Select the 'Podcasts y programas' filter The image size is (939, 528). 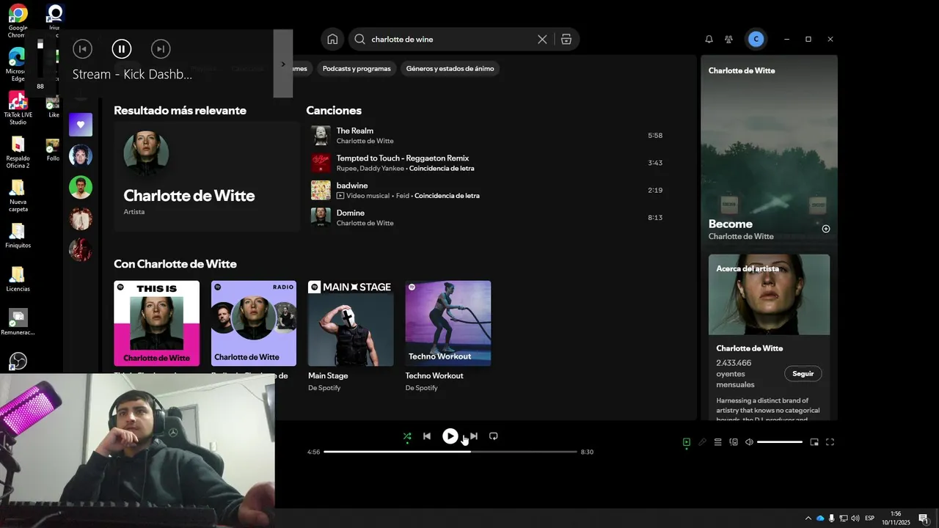(x=357, y=68)
